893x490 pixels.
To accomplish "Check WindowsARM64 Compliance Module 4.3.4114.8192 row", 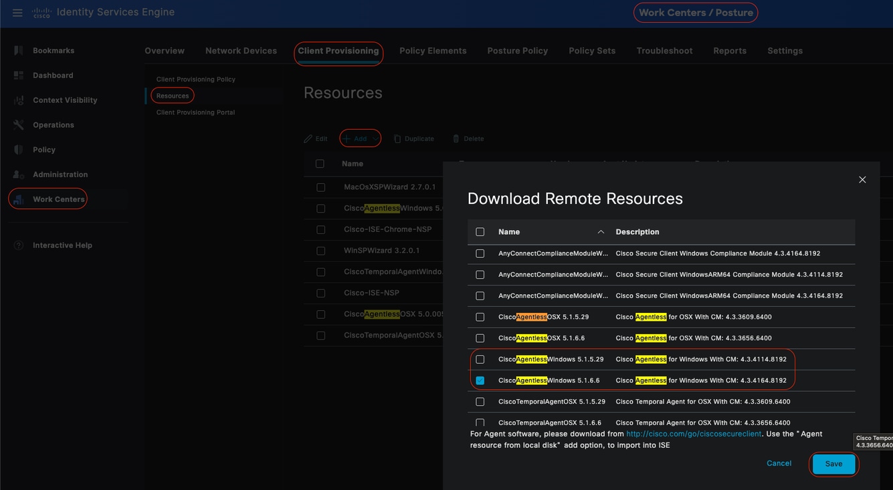I will 480,275.
